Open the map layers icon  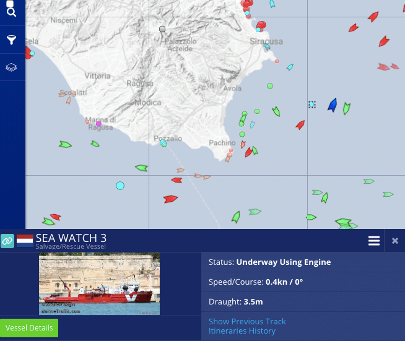click(x=12, y=67)
